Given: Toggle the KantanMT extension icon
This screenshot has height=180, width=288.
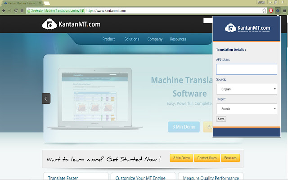Looking at the screenshot, I should pos(278,11).
